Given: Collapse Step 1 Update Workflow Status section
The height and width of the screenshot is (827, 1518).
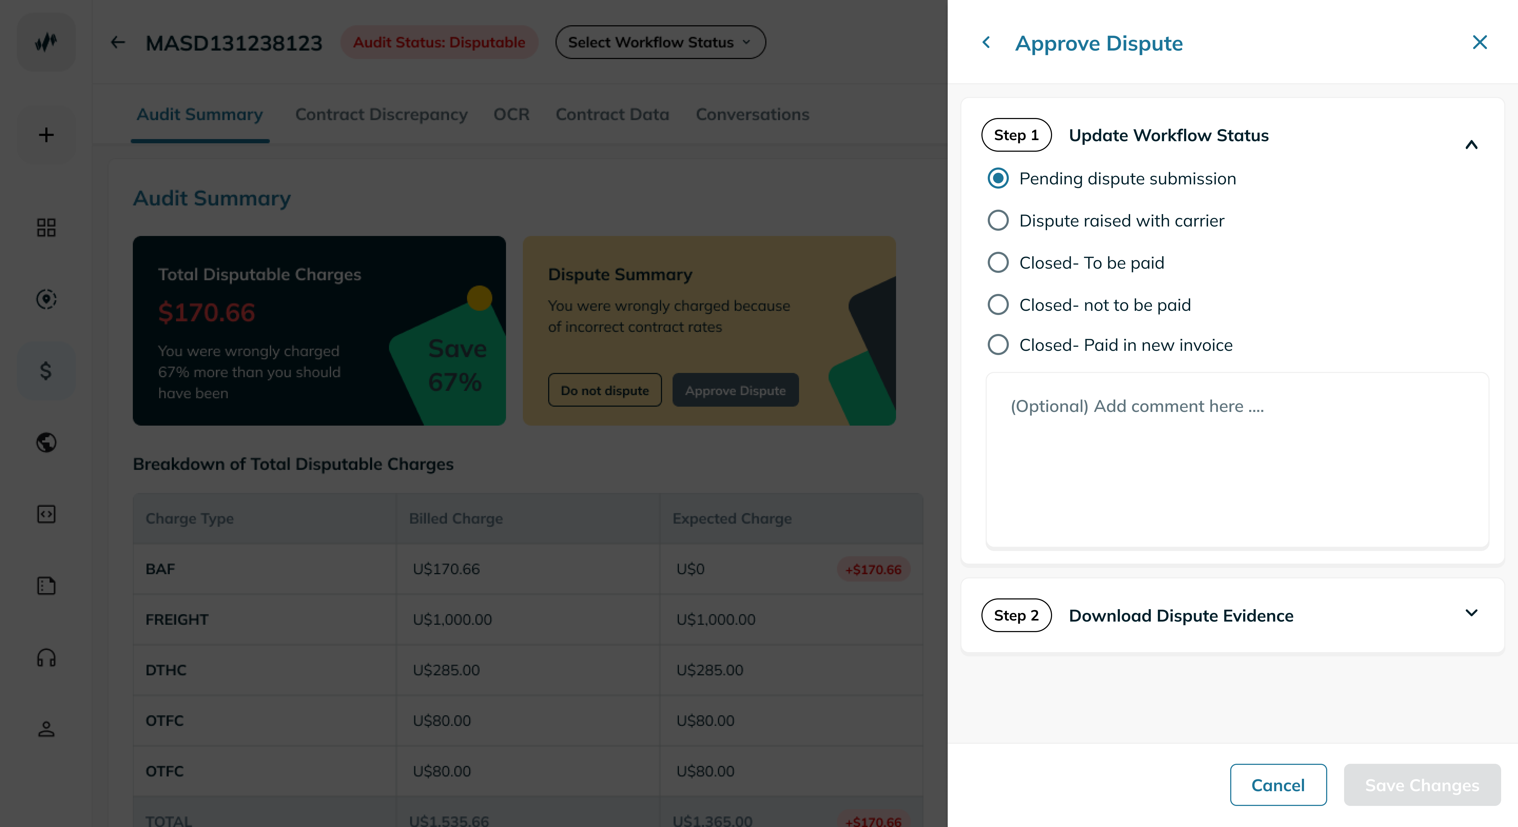Looking at the screenshot, I should 1471,145.
